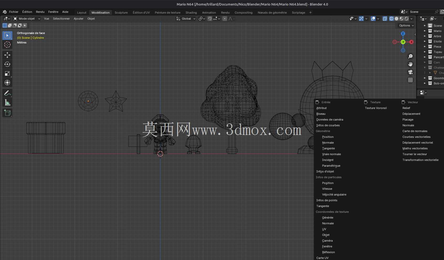The height and width of the screenshot is (260, 444).
Task: Open the Ajouter menu
Action: pyautogui.click(x=79, y=19)
